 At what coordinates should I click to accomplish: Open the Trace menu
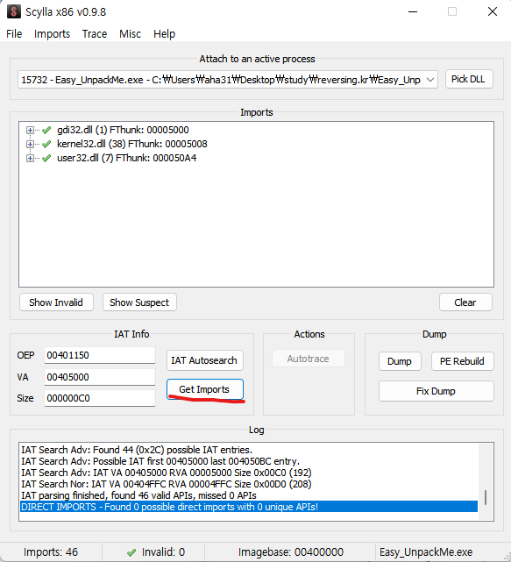click(x=95, y=33)
